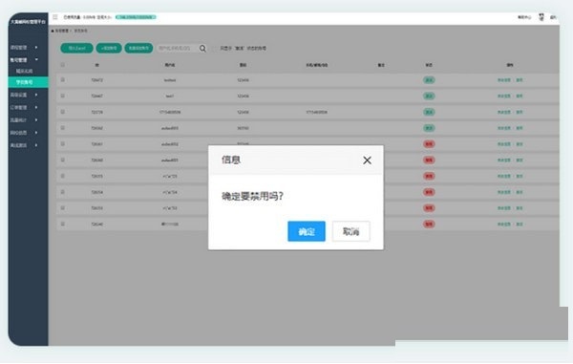Image resolution: width=573 pixels, height=364 pixels.
Task: Confirm the disable prompt with 确定
Action: 307,231
